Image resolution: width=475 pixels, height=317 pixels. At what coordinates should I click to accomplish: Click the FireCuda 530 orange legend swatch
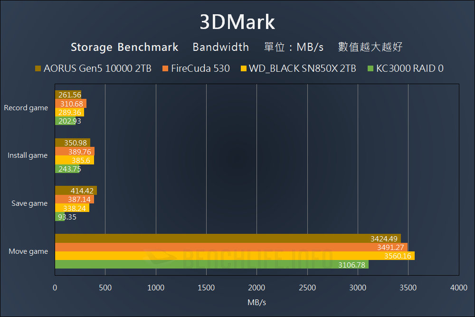pos(165,68)
